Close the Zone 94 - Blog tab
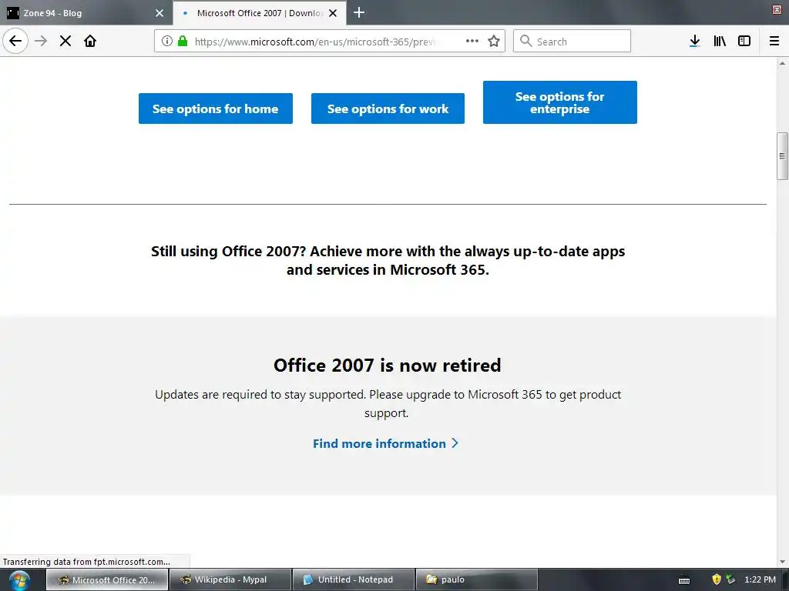This screenshot has height=591, width=789. (x=159, y=13)
